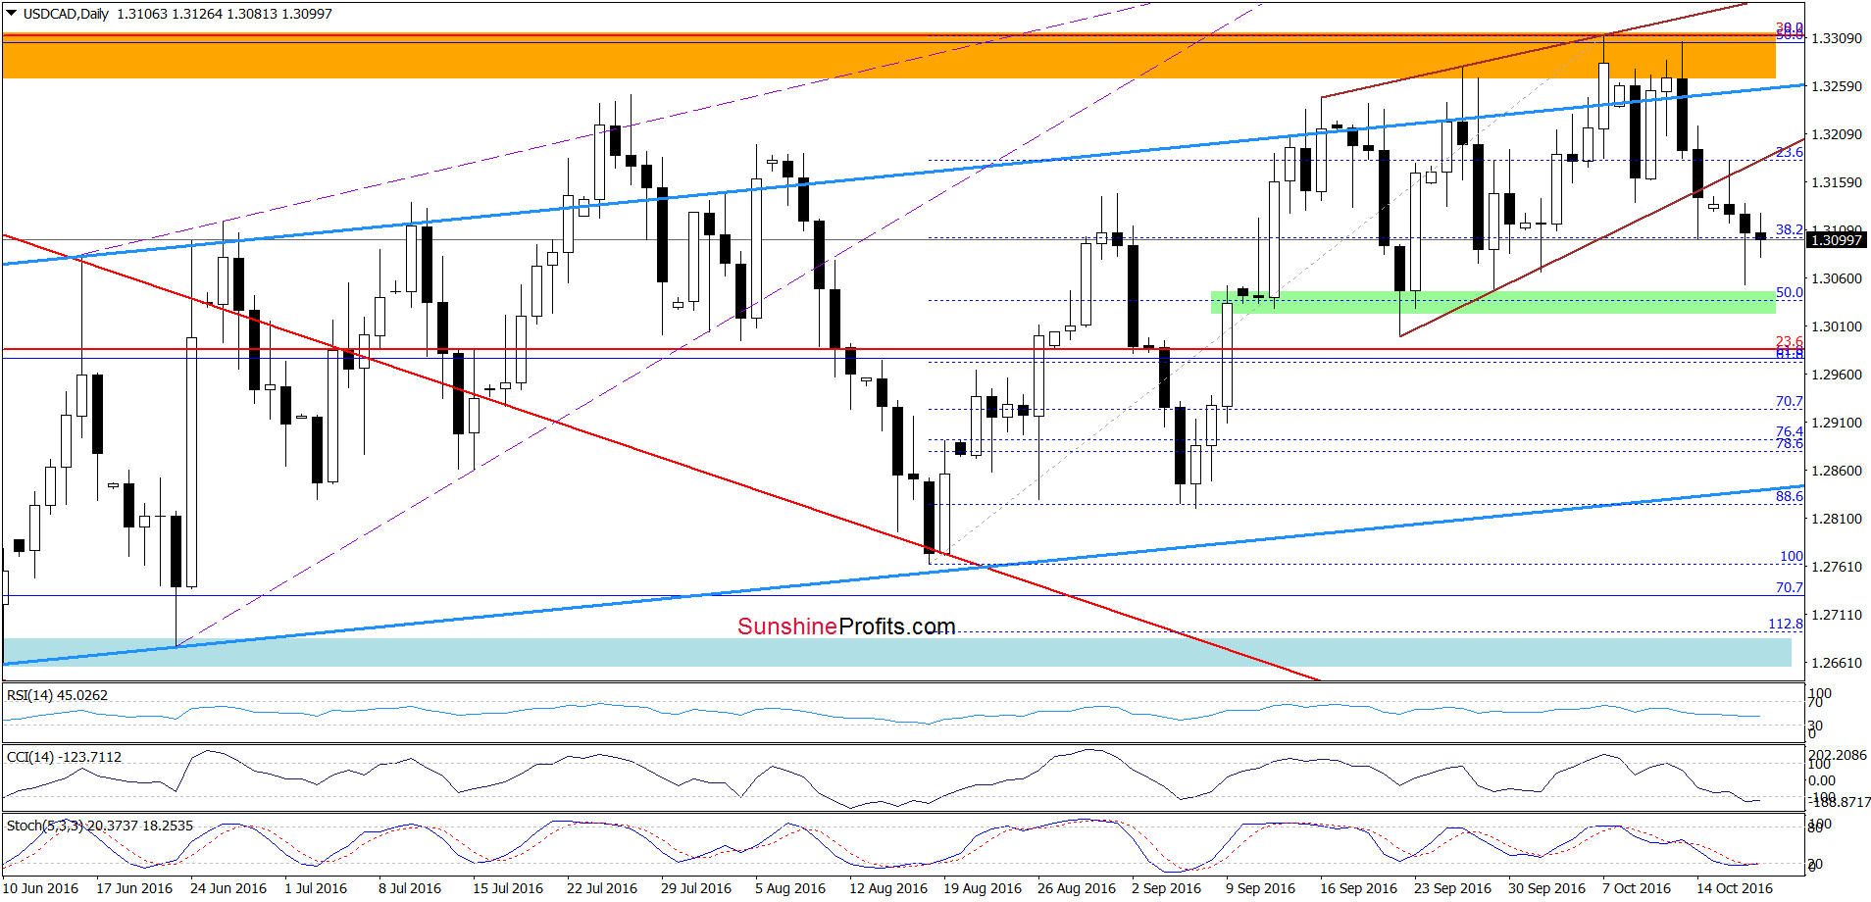This screenshot has height=902, width=1871.
Task: Click the 23 Sep 2016 date label
Action: point(1453,888)
